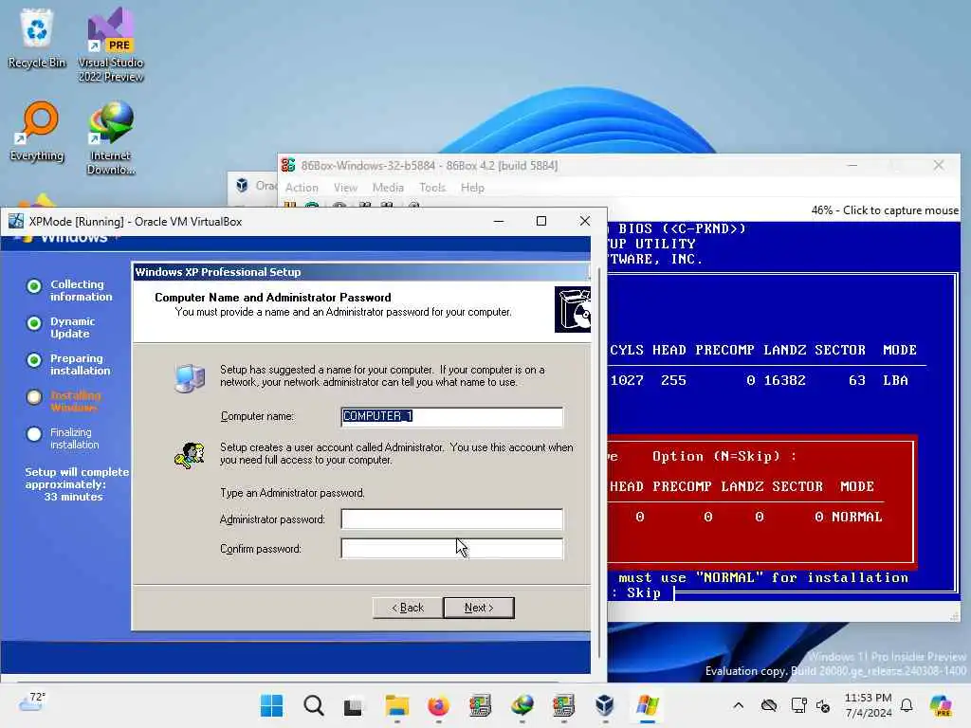Open Internet Download Manager desktop shortcut
Screen dimensions: 971x728
111,137
